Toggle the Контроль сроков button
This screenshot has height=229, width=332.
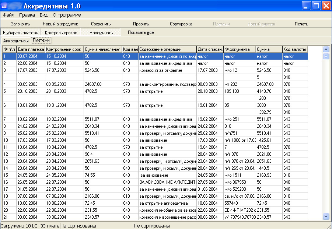[61, 33]
